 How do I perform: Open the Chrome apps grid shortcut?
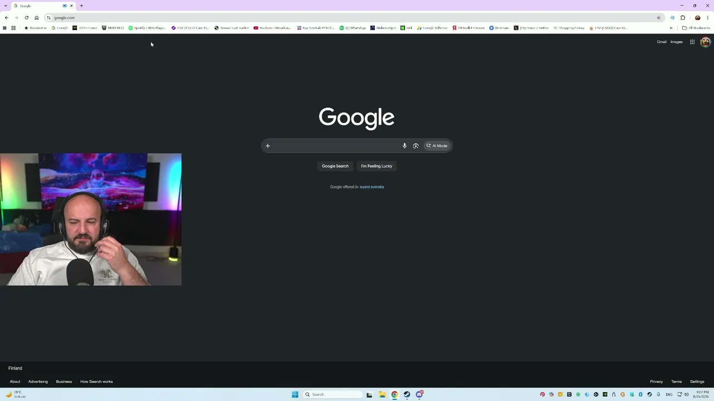coord(13,28)
